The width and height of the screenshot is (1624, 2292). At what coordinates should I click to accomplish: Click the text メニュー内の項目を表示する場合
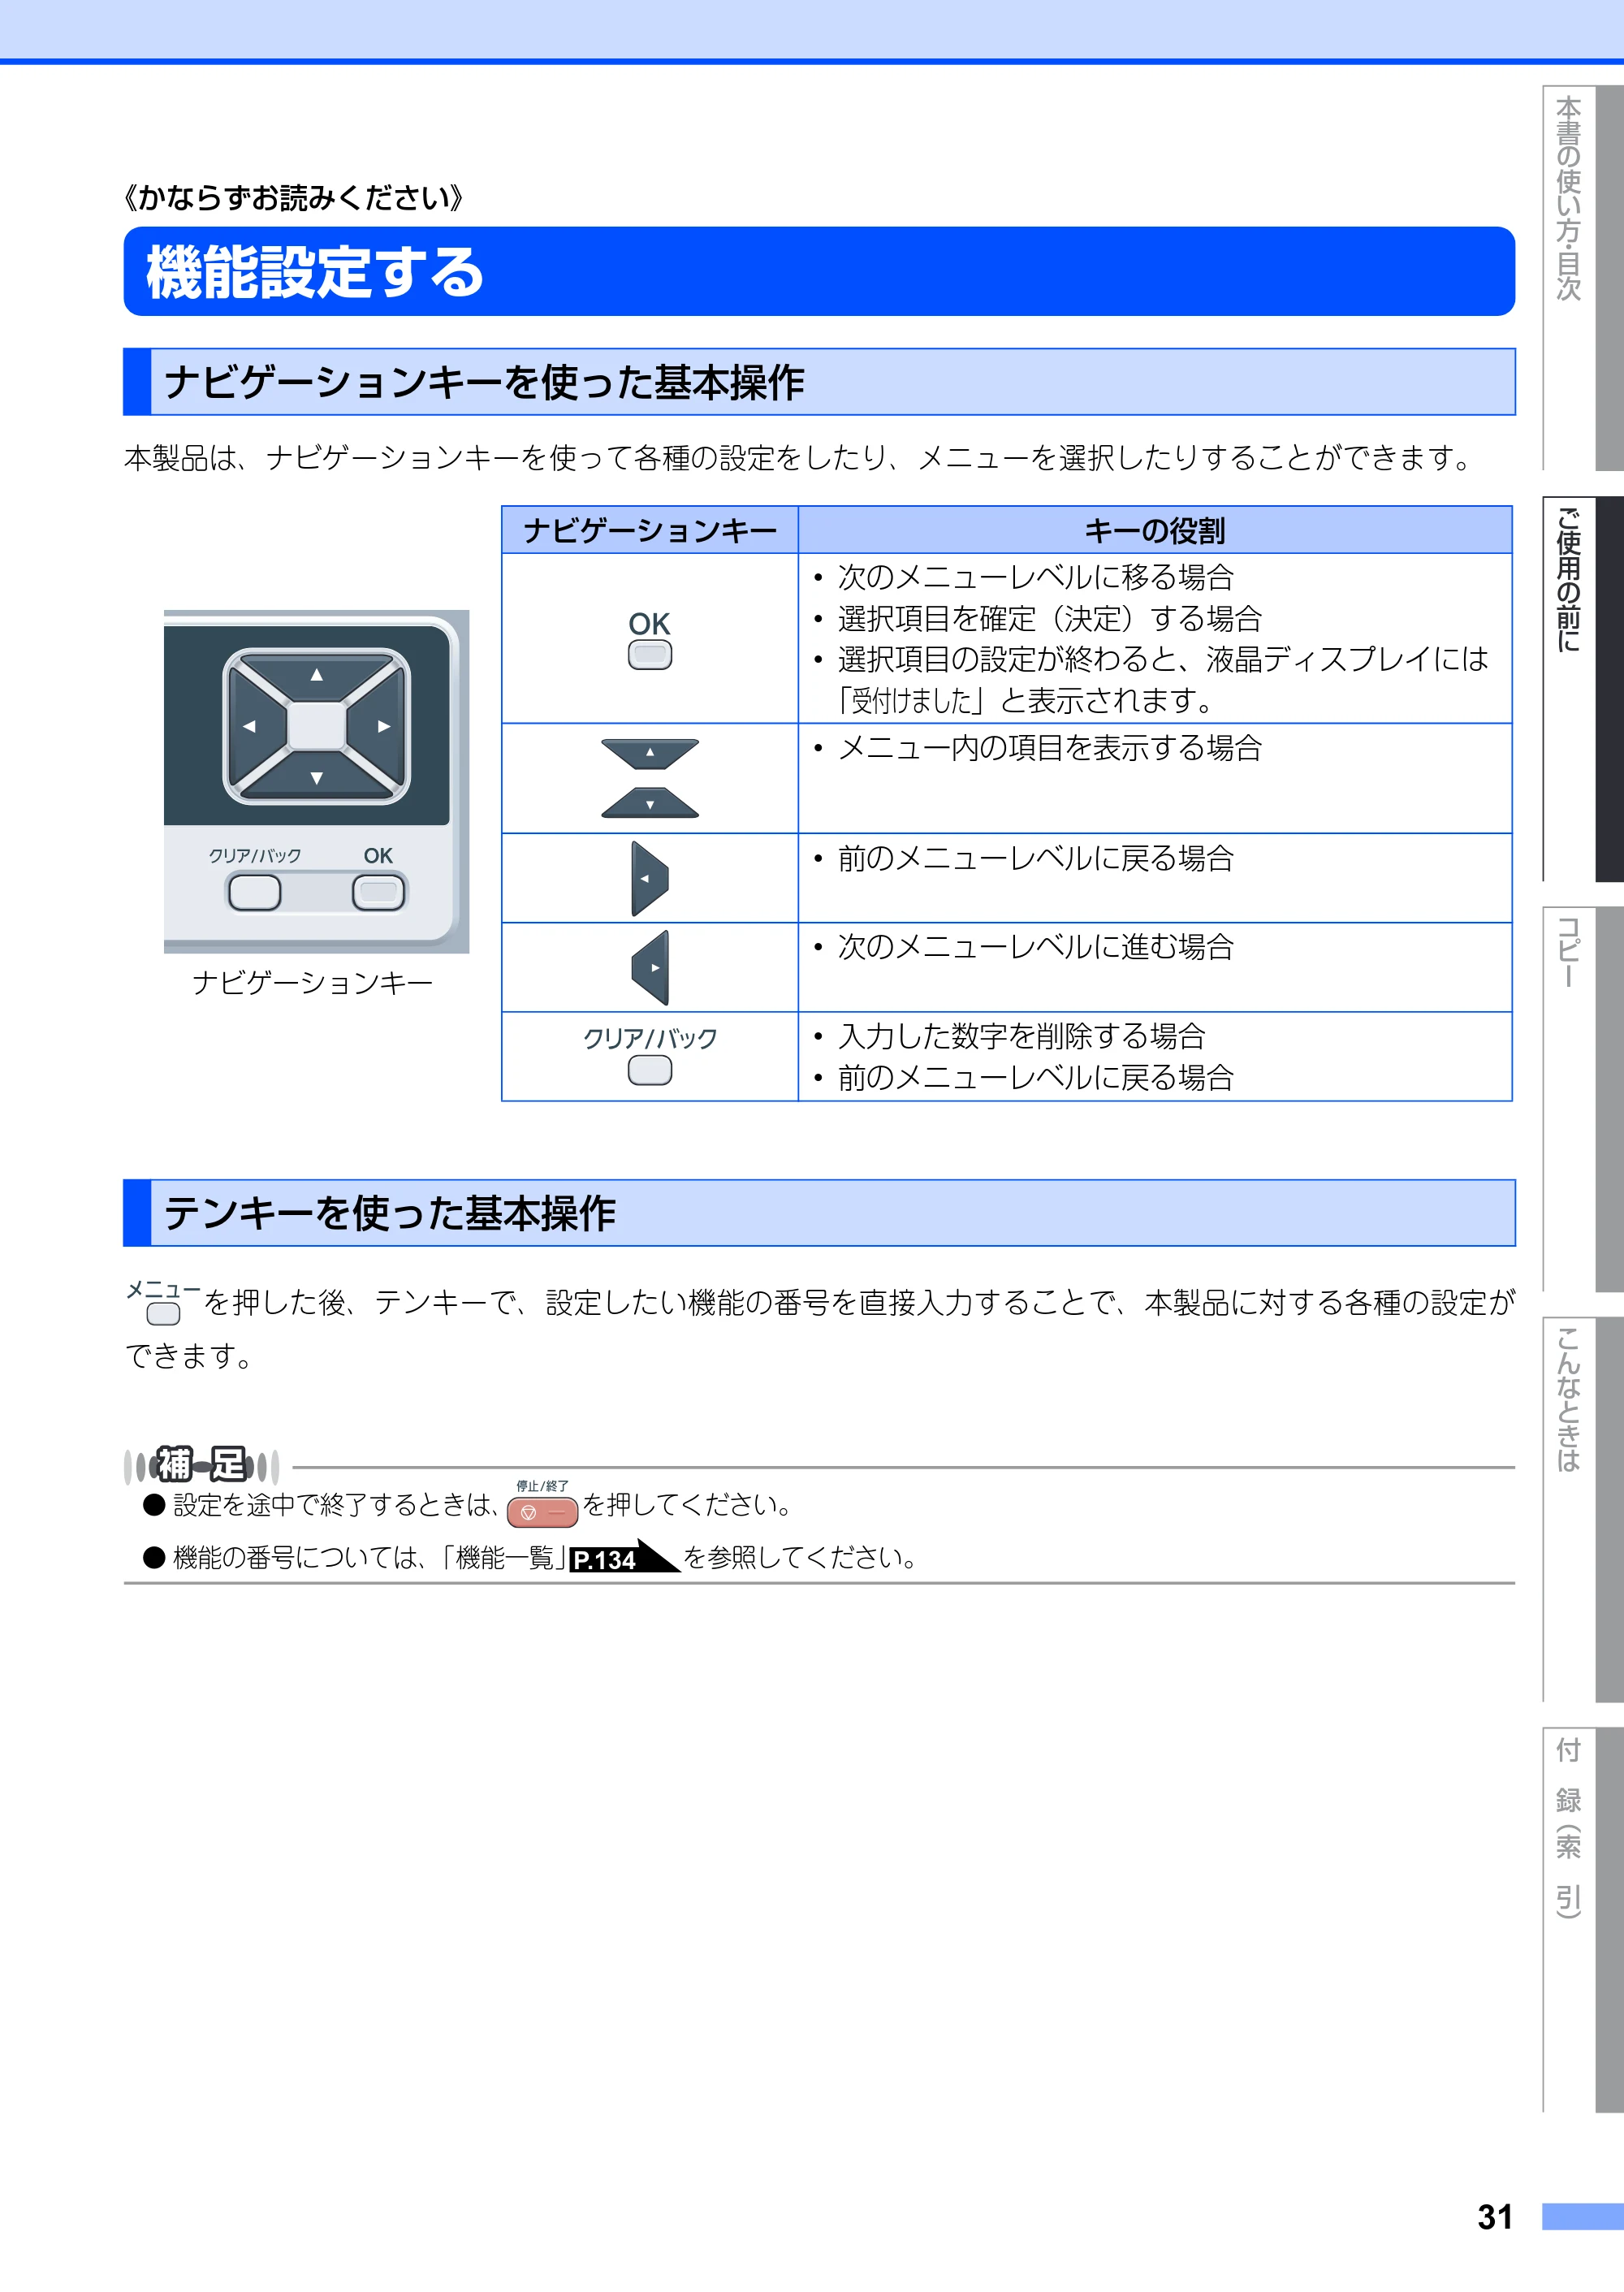(1050, 748)
